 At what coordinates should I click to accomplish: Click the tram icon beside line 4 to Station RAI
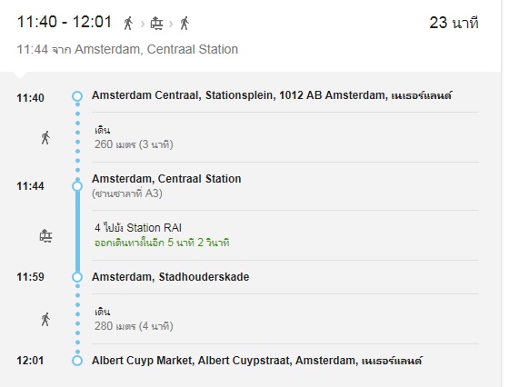(x=45, y=235)
